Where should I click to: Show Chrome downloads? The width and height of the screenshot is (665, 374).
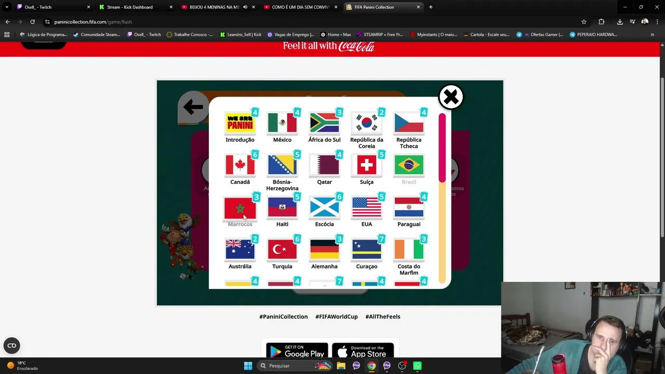point(620,22)
